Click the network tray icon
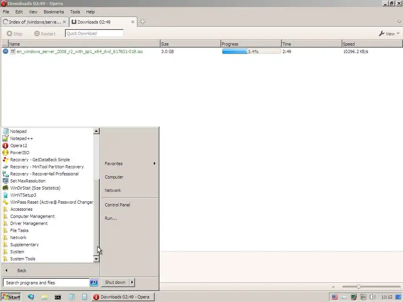 (x=363, y=297)
